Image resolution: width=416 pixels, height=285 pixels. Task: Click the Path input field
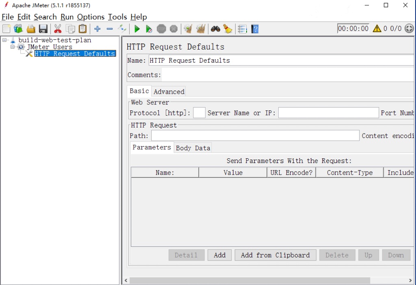(255, 136)
